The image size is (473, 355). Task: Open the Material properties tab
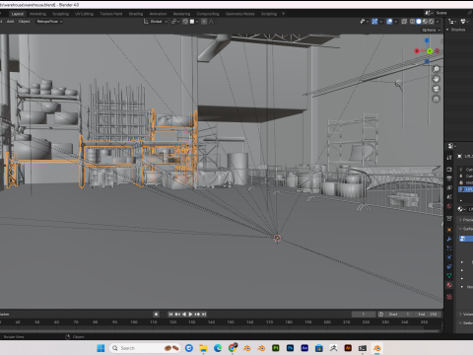click(x=449, y=285)
